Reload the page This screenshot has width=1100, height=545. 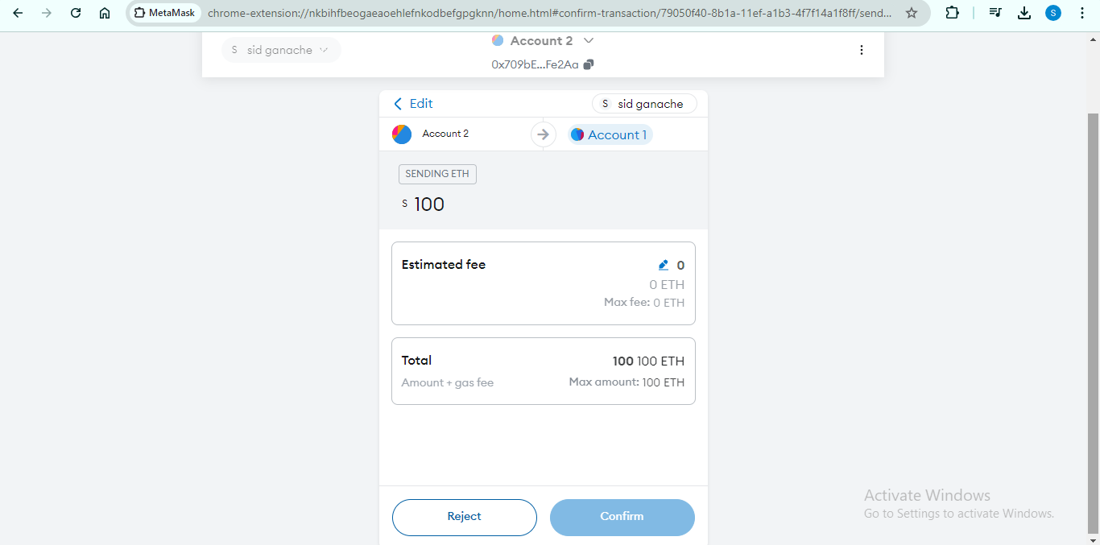point(76,13)
